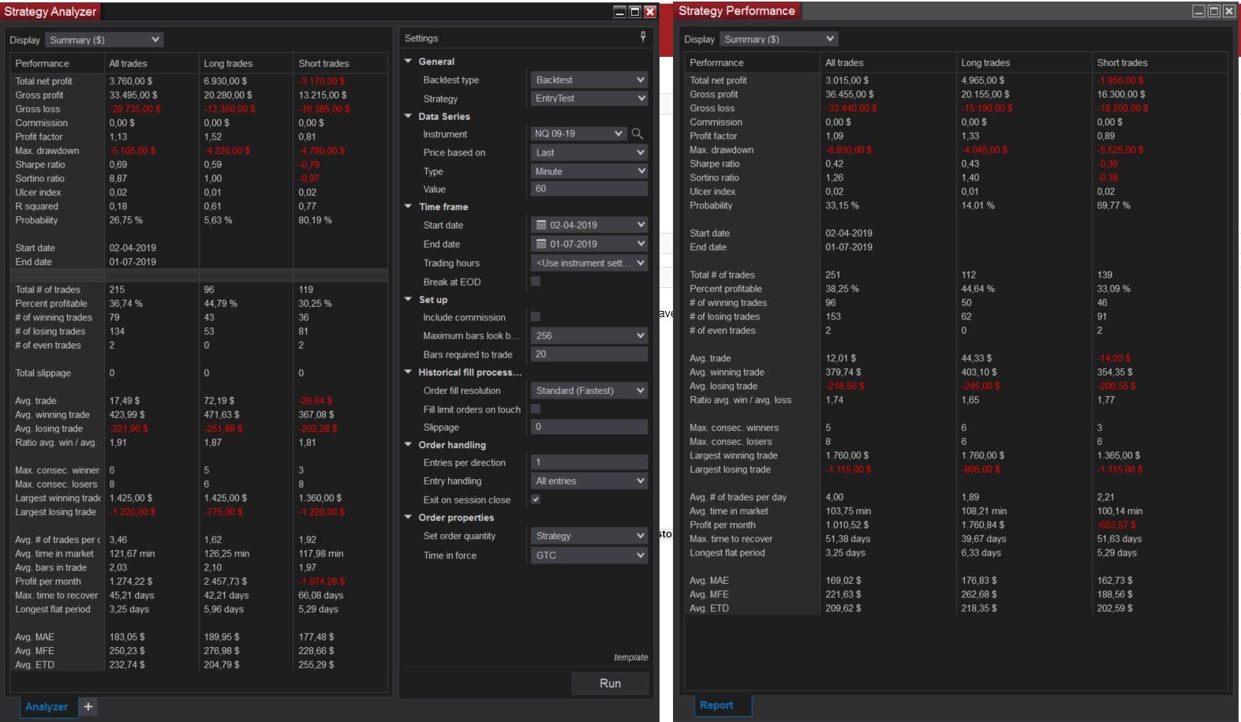Toggle Fill limit orders on touch
The image size is (1241, 722).
click(x=536, y=410)
